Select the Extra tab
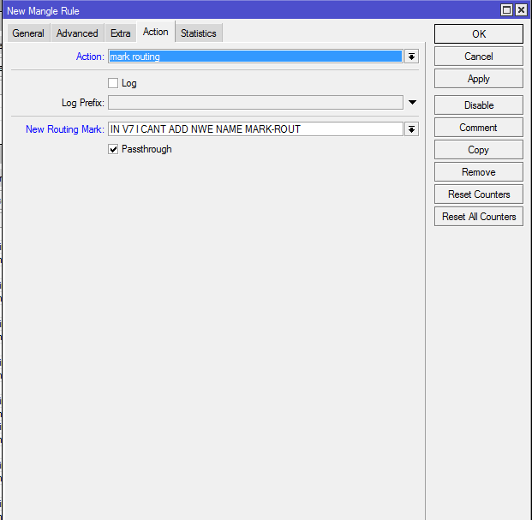 point(121,33)
